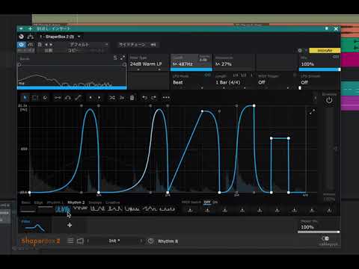
Task: Switch to the Edgy wave presets tab
Action: click(38, 202)
